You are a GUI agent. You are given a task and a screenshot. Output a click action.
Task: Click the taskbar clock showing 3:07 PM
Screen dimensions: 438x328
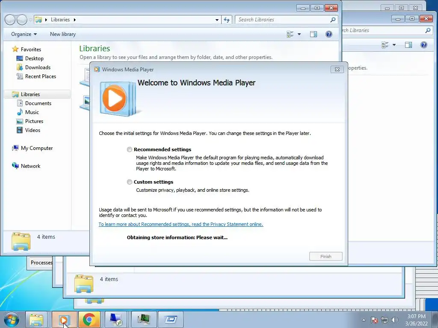coord(416,320)
